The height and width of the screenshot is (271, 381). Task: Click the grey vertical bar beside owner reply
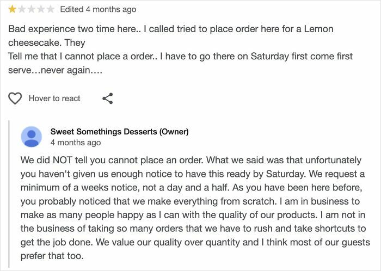10,196
